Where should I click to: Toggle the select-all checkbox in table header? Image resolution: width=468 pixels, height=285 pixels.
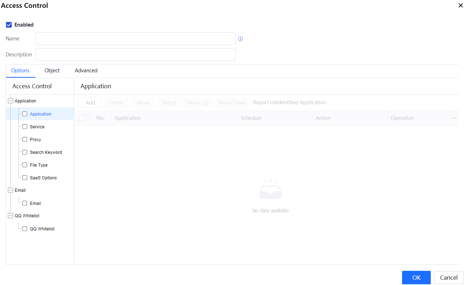82,118
